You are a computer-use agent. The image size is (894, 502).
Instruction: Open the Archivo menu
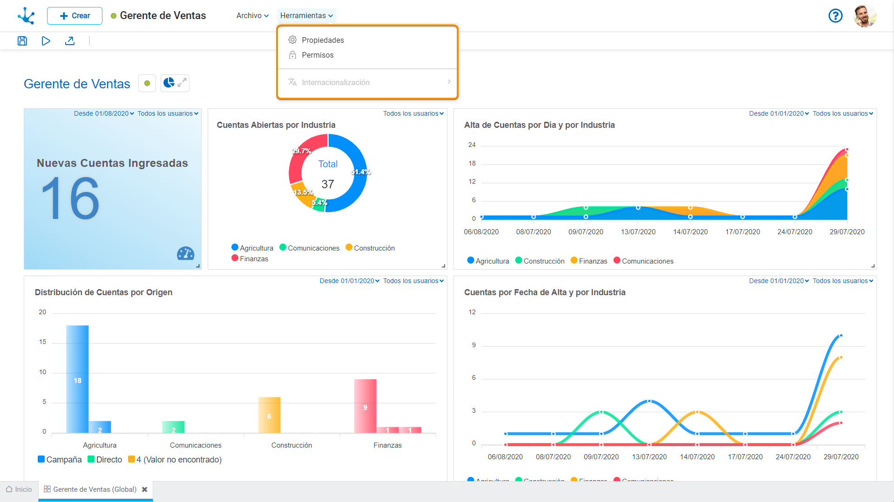coord(252,16)
